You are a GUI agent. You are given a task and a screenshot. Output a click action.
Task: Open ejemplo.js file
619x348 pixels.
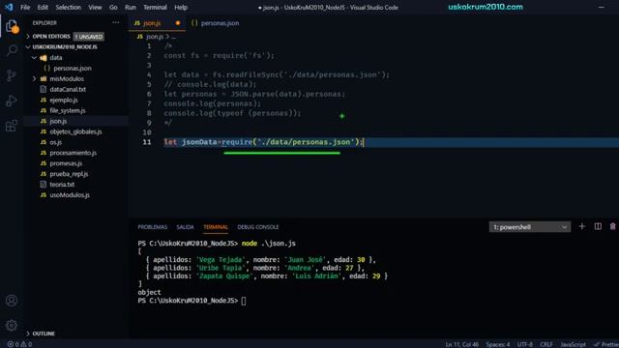[x=63, y=100]
